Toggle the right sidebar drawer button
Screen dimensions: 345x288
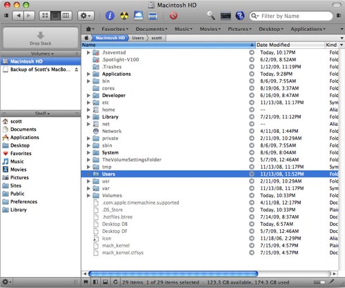(x=339, y=15)
